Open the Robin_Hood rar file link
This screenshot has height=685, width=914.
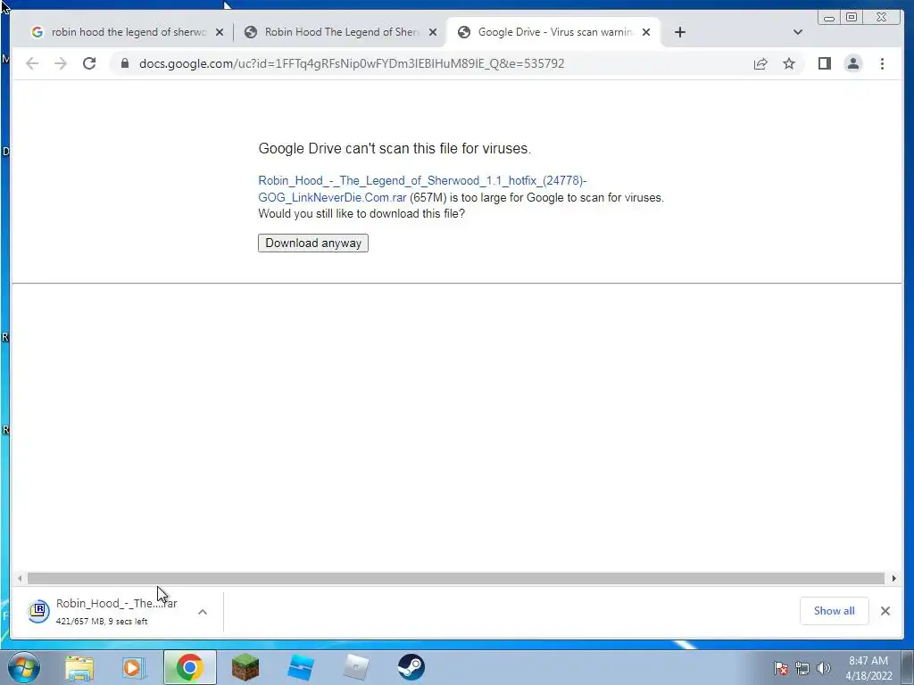[422, 189]
